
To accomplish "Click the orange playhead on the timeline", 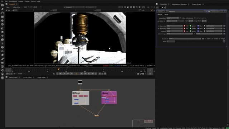I will pos(59,69).
